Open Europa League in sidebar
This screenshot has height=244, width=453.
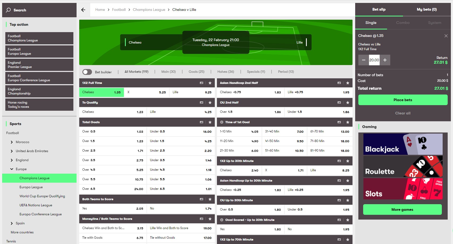click(x=31, y=187)
